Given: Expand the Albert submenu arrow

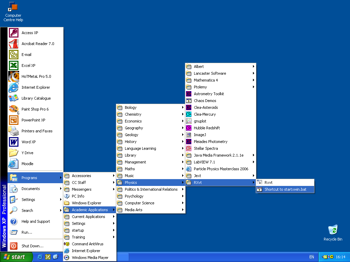Looking at the screenshot, I should (253, 67).
